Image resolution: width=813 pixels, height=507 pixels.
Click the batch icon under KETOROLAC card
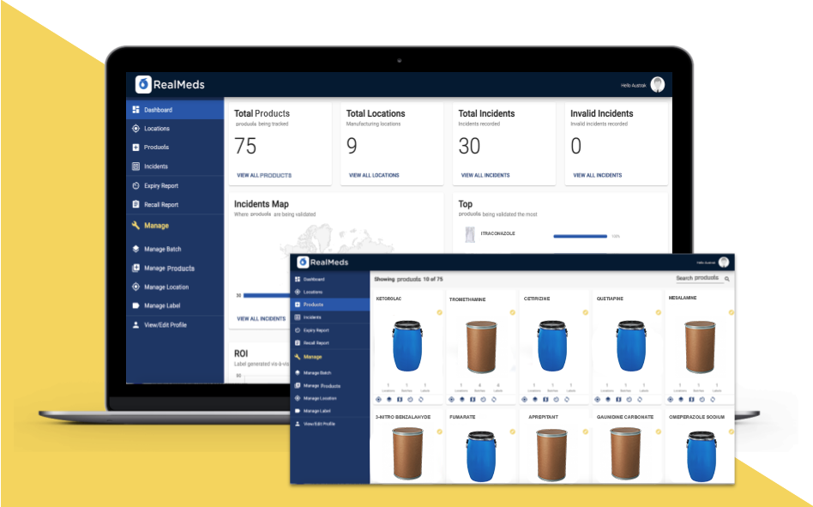point(388,399)
